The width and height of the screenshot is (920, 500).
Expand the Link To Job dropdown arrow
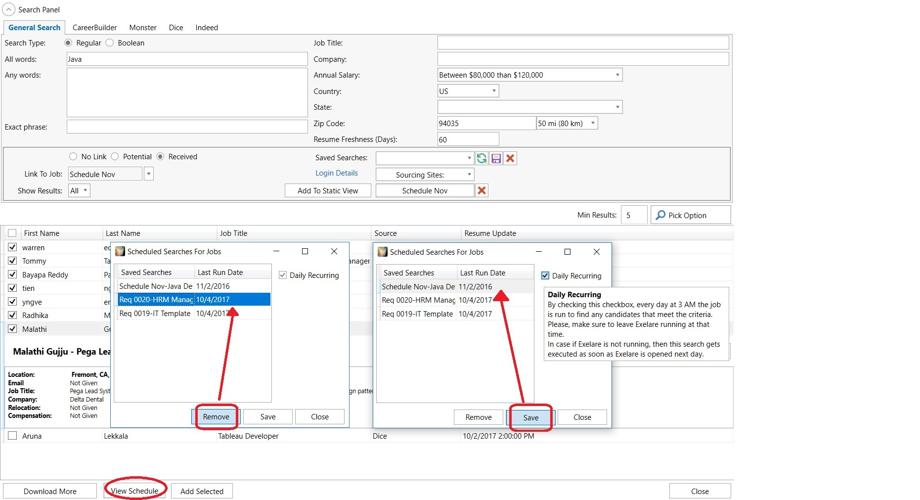pyautogui.click(x=149, y=174)
